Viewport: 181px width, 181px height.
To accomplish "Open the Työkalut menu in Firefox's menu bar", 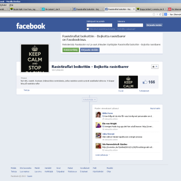I will (3, 5).
